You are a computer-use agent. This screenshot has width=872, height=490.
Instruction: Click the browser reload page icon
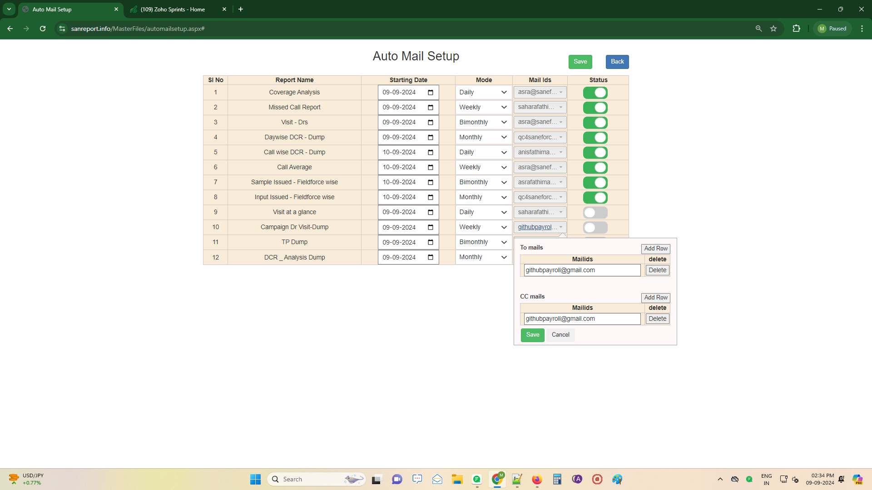[x=43, y=29]
